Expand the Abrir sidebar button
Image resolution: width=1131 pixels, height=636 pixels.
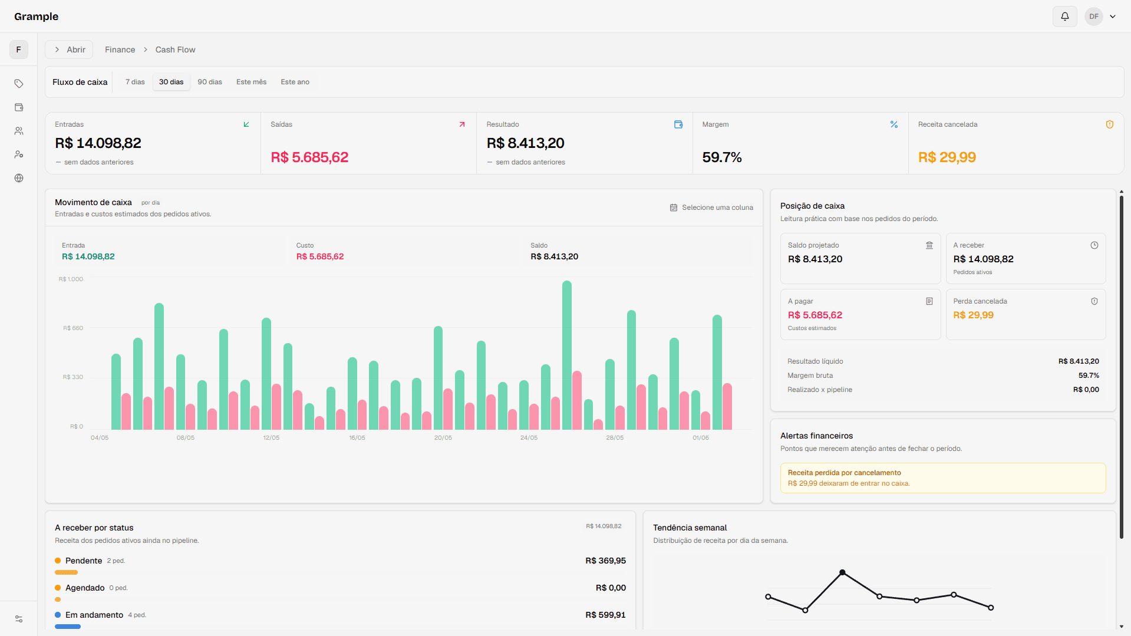[70, 50]
